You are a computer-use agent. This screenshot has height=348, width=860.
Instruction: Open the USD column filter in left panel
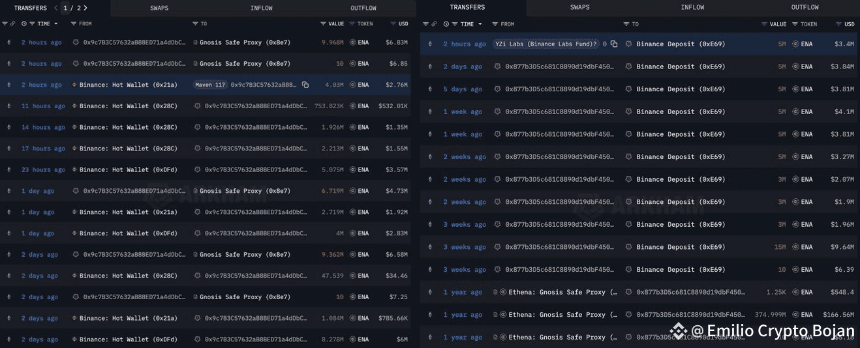[393, 23]
